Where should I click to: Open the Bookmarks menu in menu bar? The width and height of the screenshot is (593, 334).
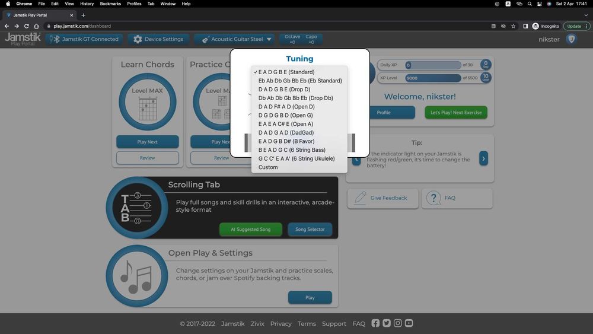(110, 4)
